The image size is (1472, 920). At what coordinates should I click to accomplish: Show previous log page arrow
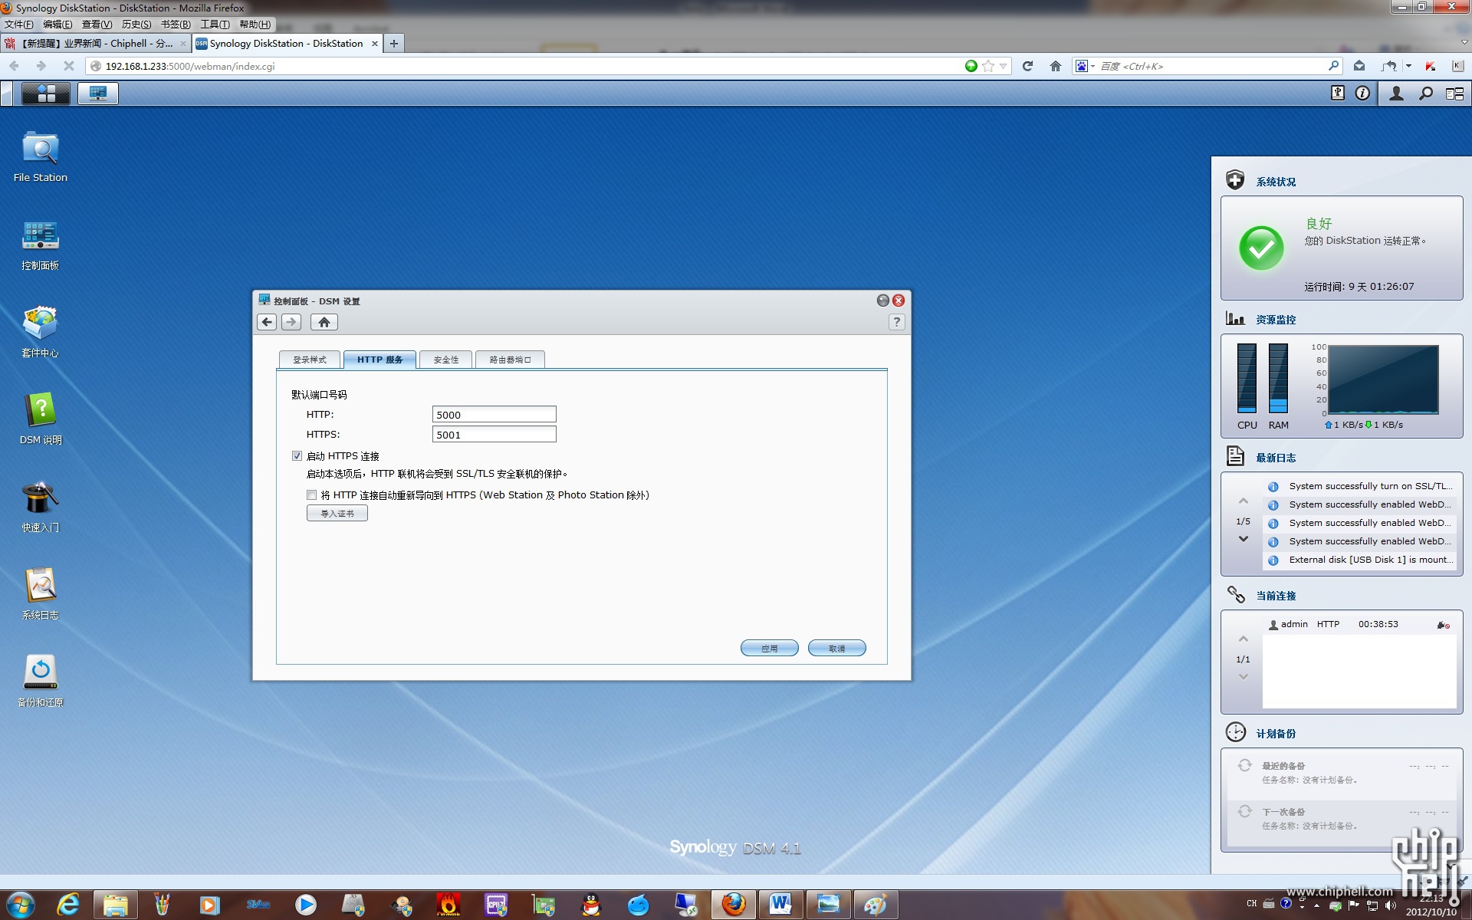click(1244, 501)
